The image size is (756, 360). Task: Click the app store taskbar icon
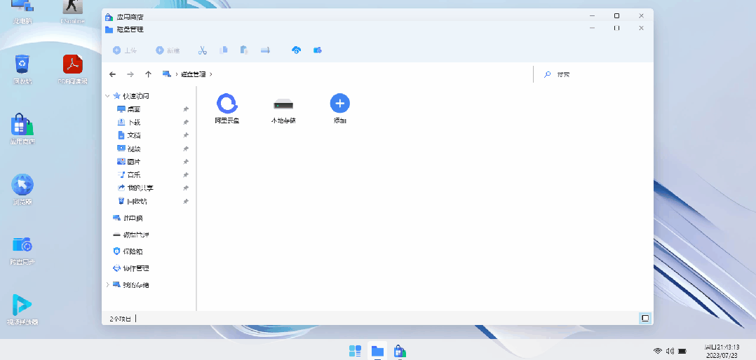pyautogui.click(x=399, y=352)
